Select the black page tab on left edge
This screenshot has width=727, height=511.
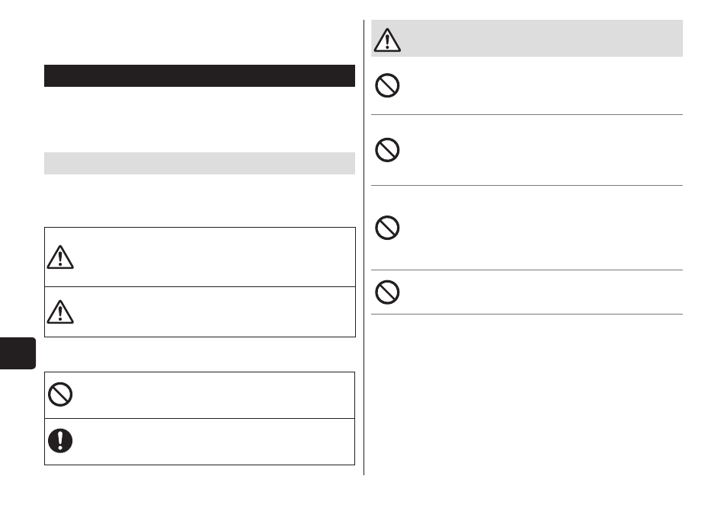click(x=18, y=353)
